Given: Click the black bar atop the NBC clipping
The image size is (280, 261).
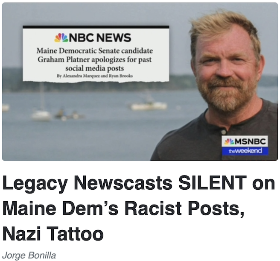Looking at the screenshot, I should tap(96, 27).
